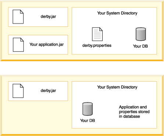
Task: Click the derby.jar label in bottom panel
Action: coord(48,90)
